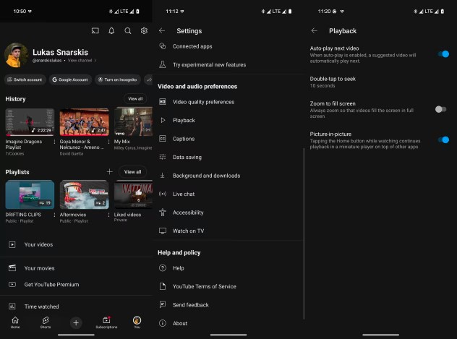Click the Send feedback icon
Image resolution: width=457 pixels, height=339 pixels.
pos(163,304)
